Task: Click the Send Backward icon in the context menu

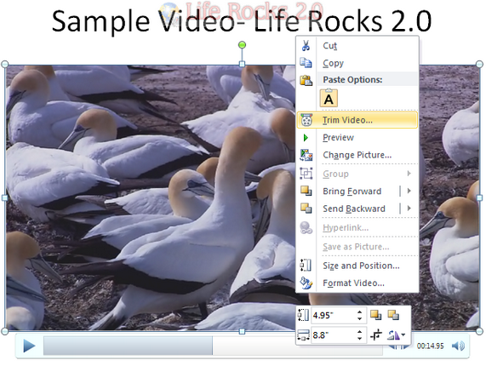Action: [x=306, y=209]
